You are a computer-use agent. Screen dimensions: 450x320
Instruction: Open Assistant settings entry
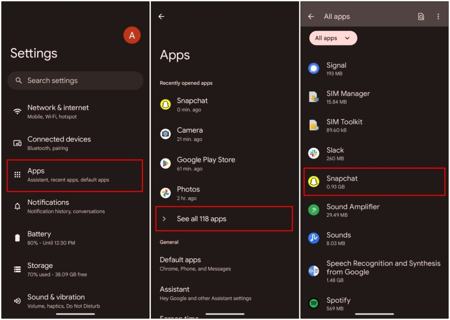(225, 293)
